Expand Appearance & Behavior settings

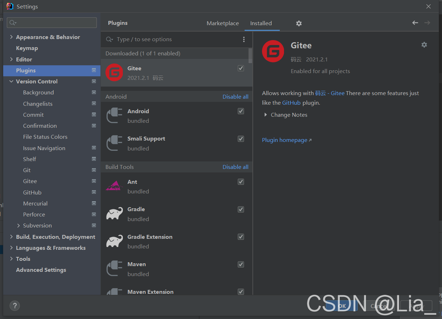tap(11, 37)
